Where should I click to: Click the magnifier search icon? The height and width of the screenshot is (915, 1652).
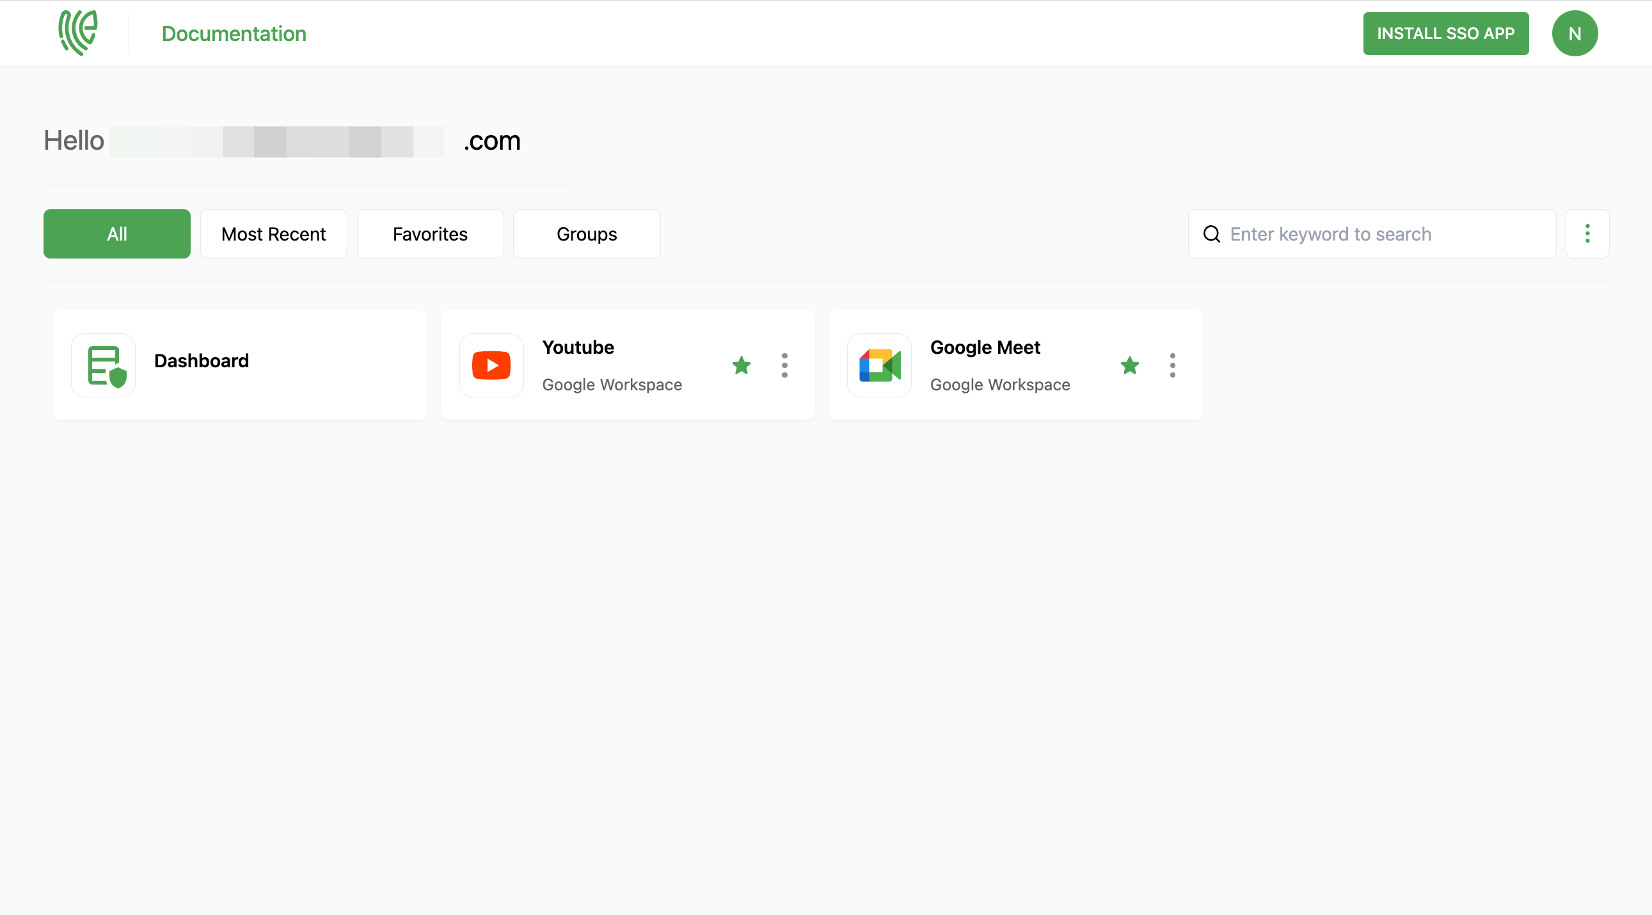[1211, 234]
